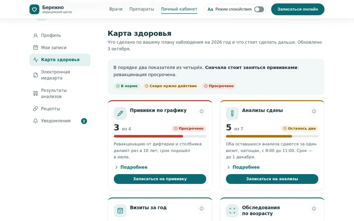Select Карта здоровья in the sidebar
The height and width of the screenshot is (221, 354).
(x=60, y=60)
